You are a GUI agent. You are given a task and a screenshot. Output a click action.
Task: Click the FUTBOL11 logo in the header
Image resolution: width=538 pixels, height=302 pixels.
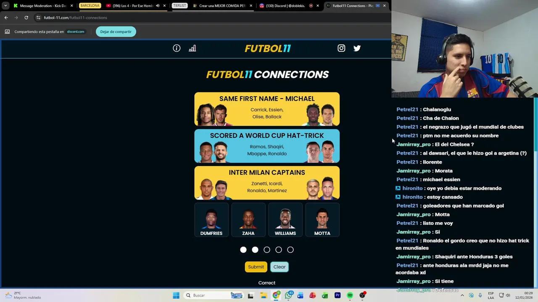268,48
